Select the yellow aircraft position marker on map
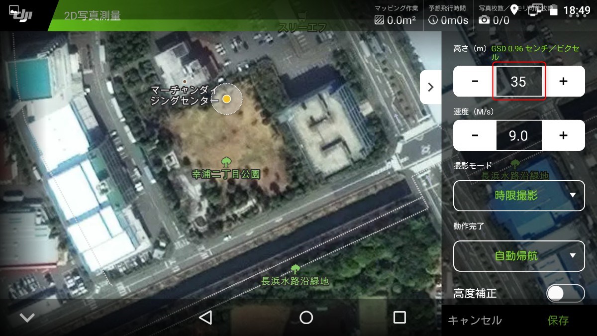597x336 pixels. [227, 99]
